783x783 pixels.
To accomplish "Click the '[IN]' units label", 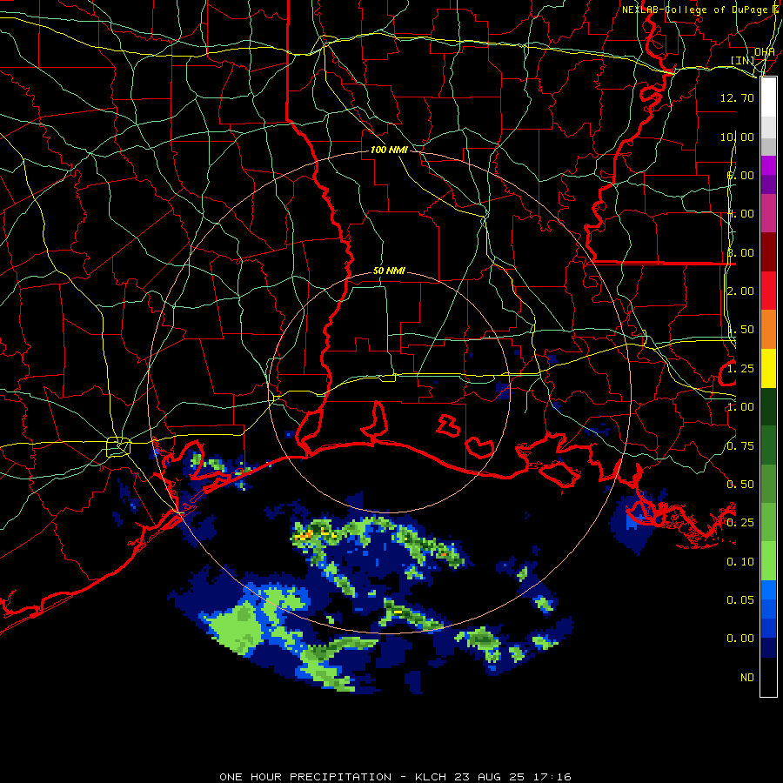I will pyautogui.click(x=742, y=60).
